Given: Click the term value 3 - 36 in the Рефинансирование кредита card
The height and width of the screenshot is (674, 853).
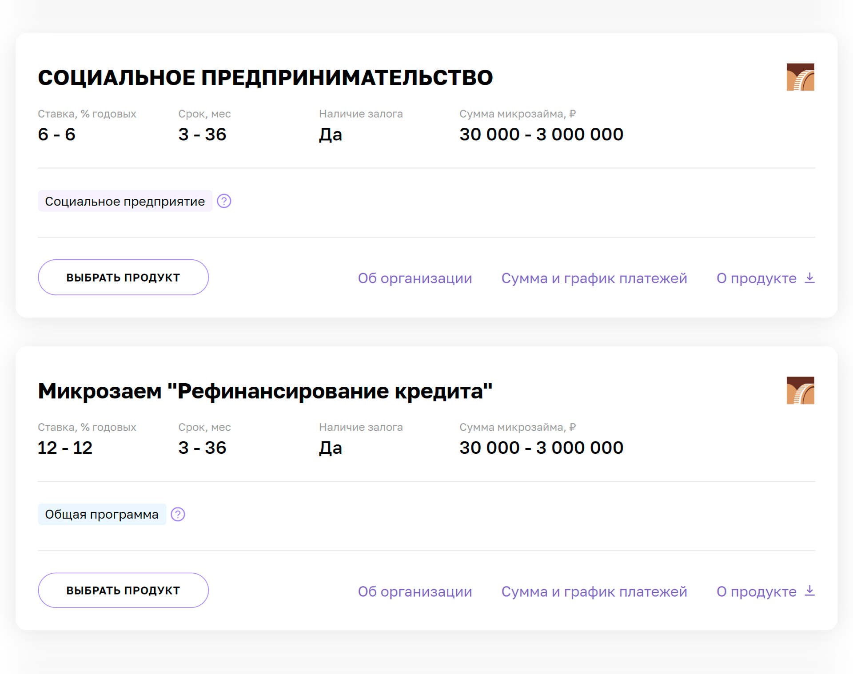Looking at the screenshot, I should [x=202, y=448].
